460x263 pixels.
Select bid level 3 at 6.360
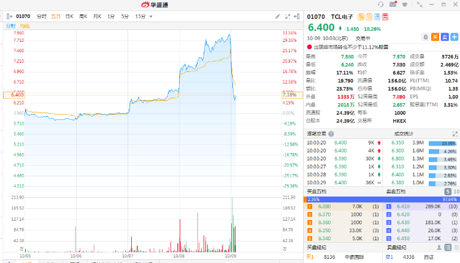343,222
